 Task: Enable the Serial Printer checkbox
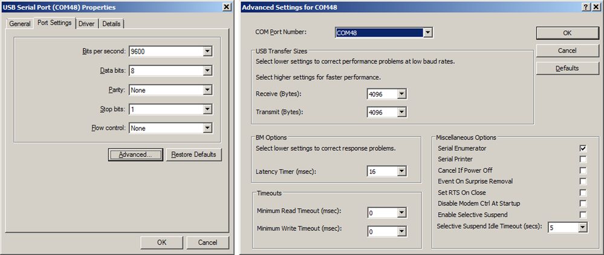coord(583,159)
